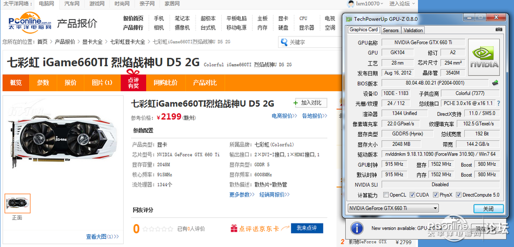The height and width of the screenshot is (247, 514).
Task: Open the 参数 product tab
Action: pyautogui.click(x=43, y=83)
